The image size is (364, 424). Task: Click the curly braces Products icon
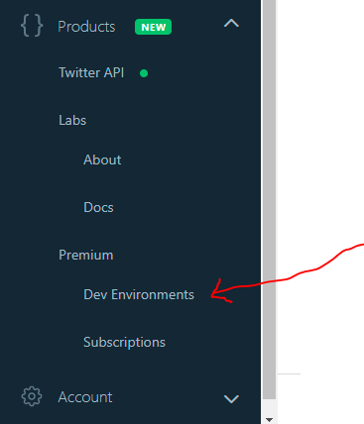(x=32, y=25)
